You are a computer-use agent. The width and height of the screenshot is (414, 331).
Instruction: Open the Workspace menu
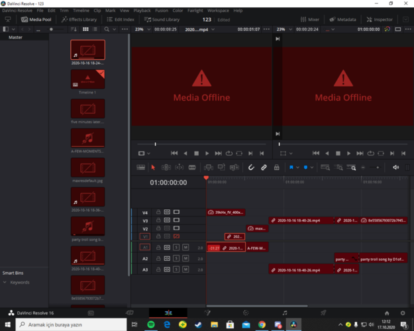(218, 11)
